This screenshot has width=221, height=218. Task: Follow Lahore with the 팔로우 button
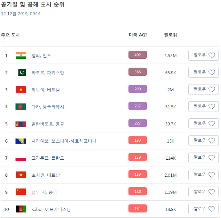pos(203,72)
